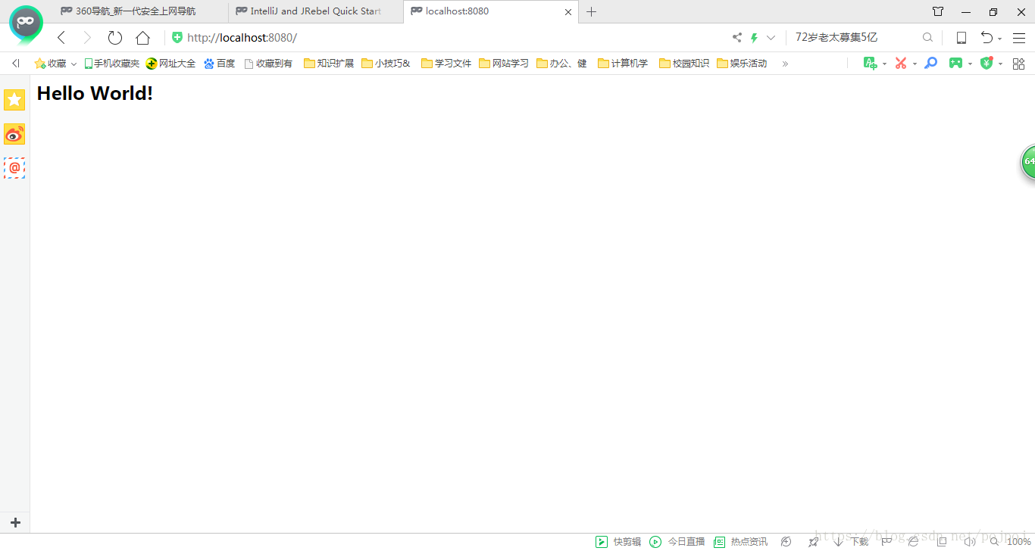Switch to the 360导航 tab

point(140,11)
